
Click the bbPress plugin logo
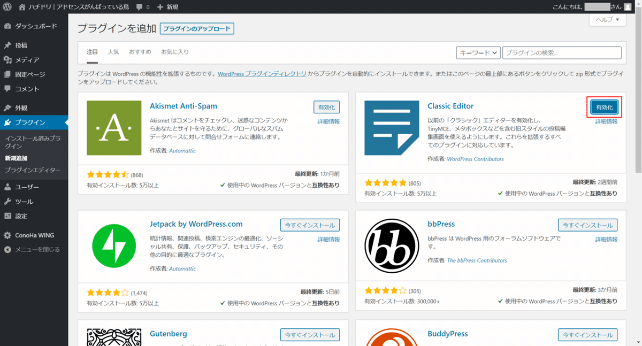[x=392, y=247]
